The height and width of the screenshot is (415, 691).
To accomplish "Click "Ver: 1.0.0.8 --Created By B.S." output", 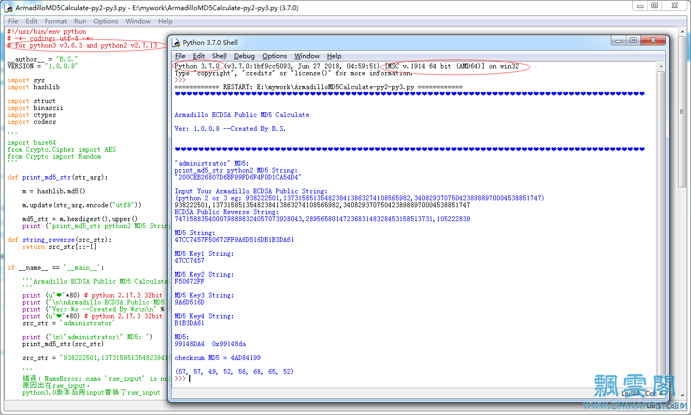I will [x=230, y=129].
